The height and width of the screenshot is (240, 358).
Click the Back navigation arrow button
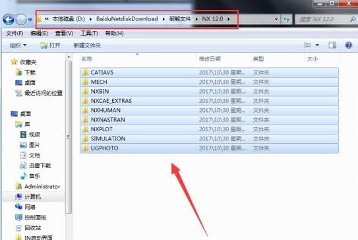click(x=9, y=20)
